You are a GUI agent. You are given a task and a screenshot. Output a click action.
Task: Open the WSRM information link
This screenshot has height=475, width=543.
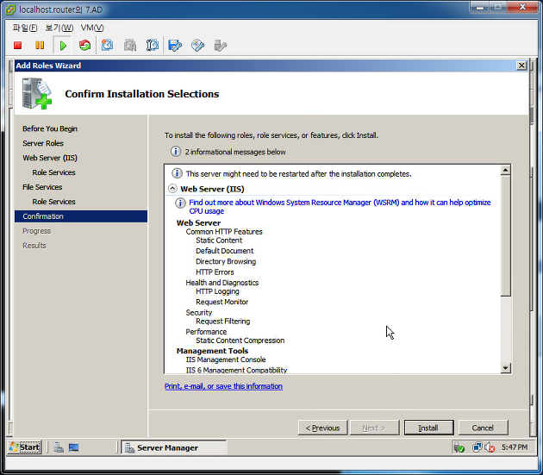pyautogui.click(x=340, y=207)
